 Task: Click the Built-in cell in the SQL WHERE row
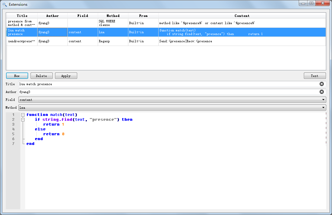pos(143,23)
